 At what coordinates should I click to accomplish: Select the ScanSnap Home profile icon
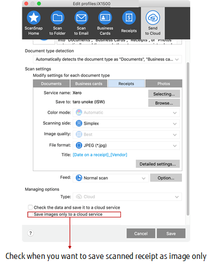click(34, 17)
